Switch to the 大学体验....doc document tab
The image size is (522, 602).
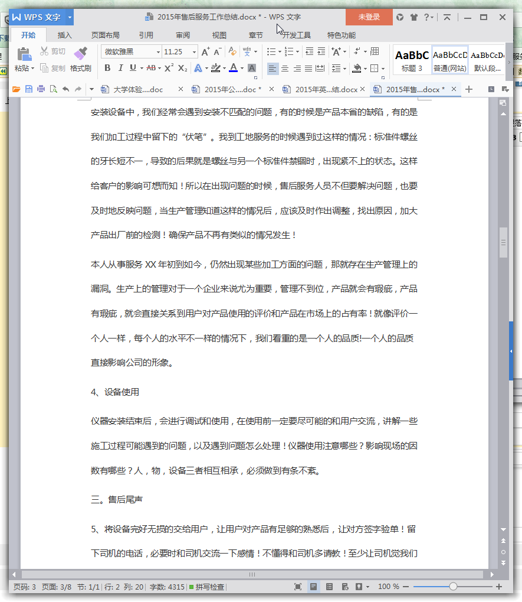[x=138, y=89]
